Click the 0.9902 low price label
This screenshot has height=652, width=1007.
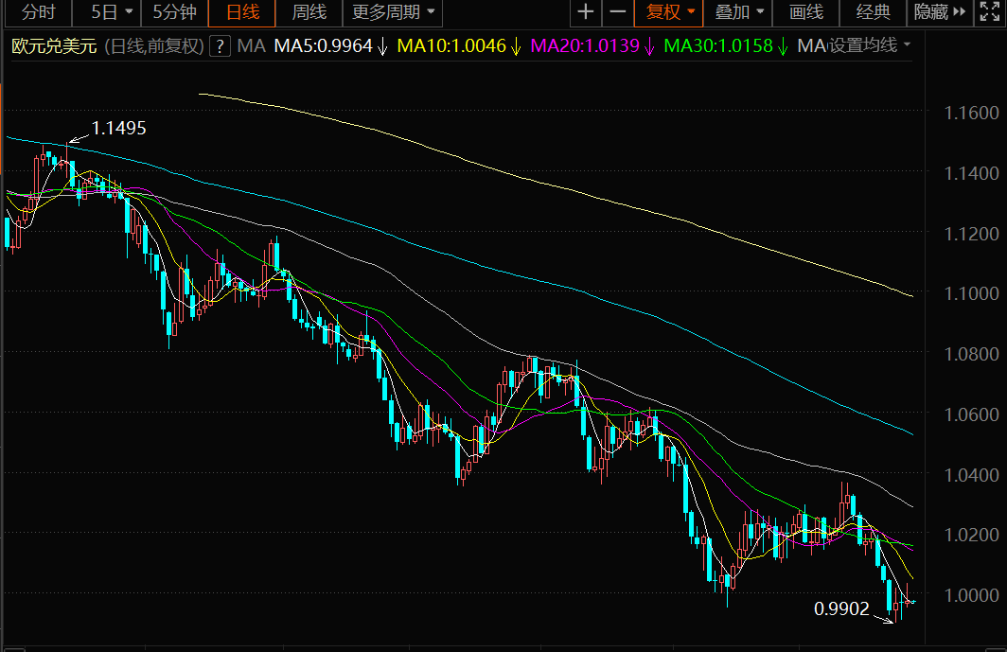[841, 608]
